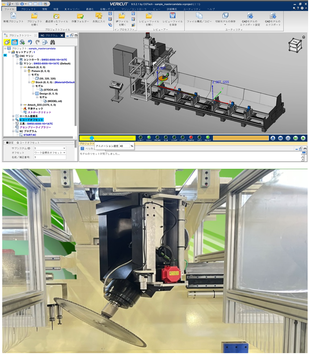Open the ファイル ribbon tab

coord(9,9)
